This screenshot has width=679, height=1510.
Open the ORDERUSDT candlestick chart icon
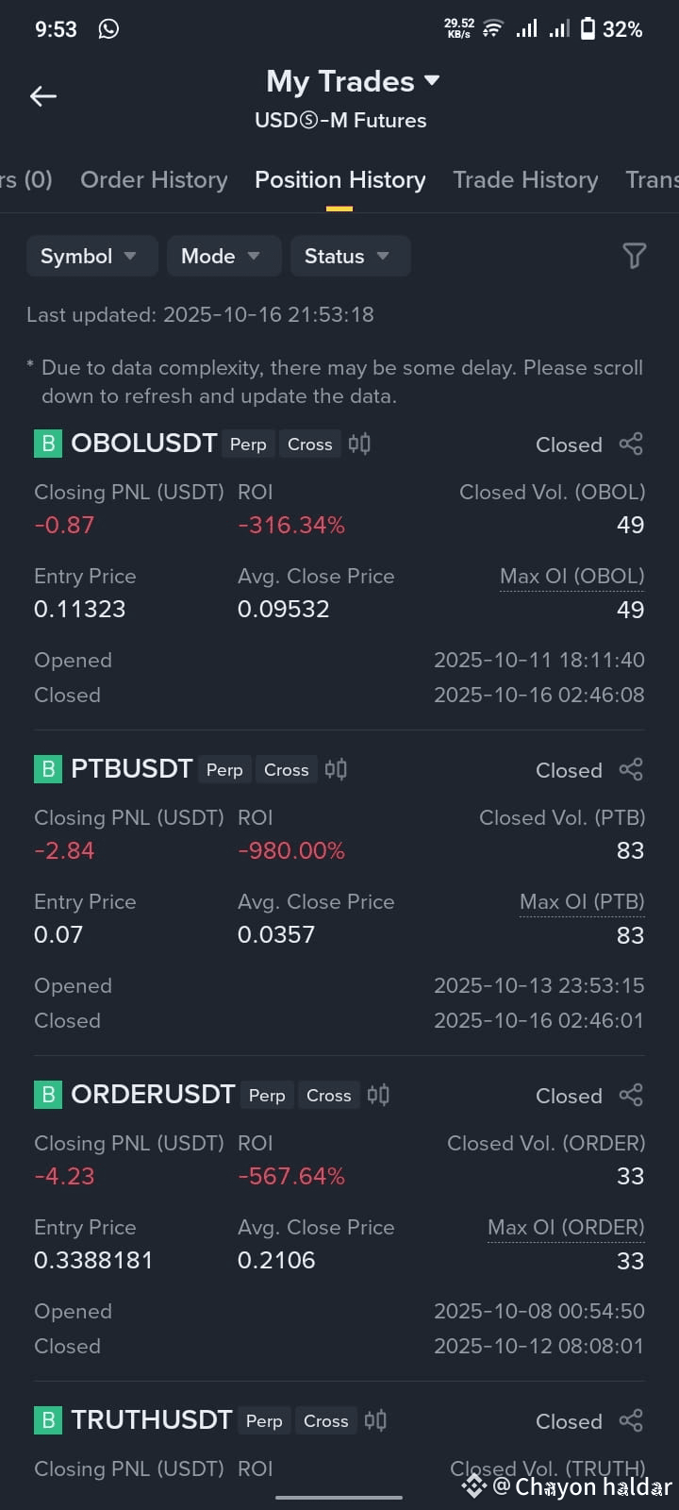pos(378,1095)
